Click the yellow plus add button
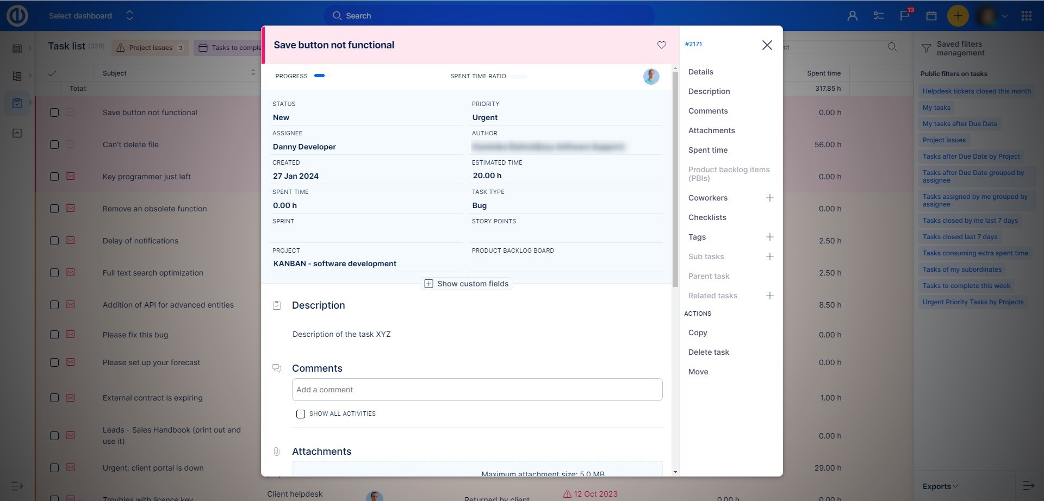Viewport: 1044px width, 501px height. point(958,16)
